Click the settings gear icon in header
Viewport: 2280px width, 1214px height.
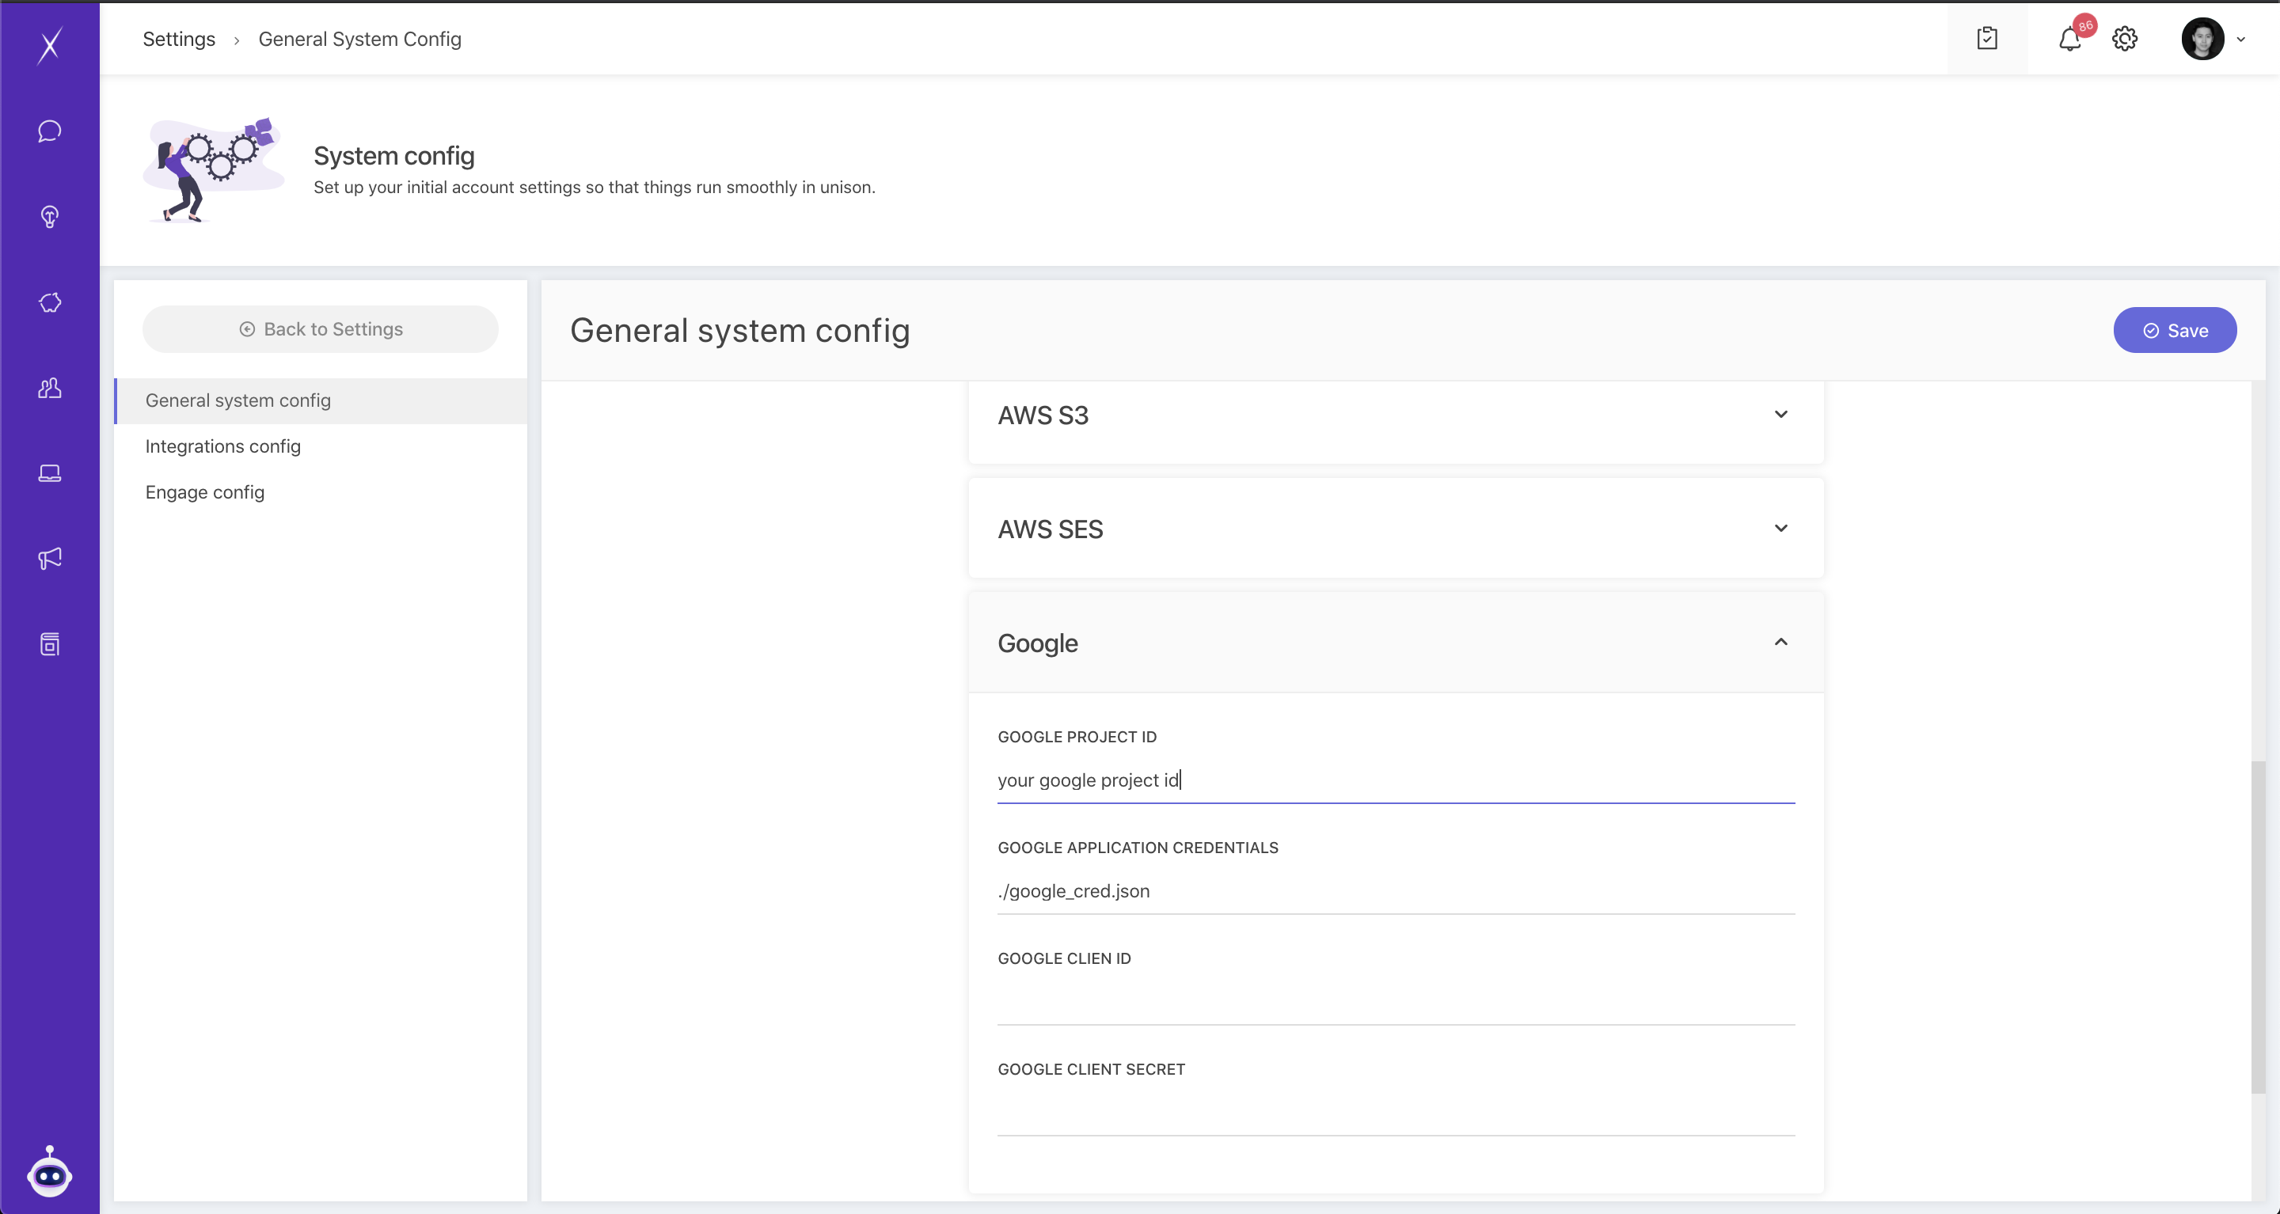2124,39
